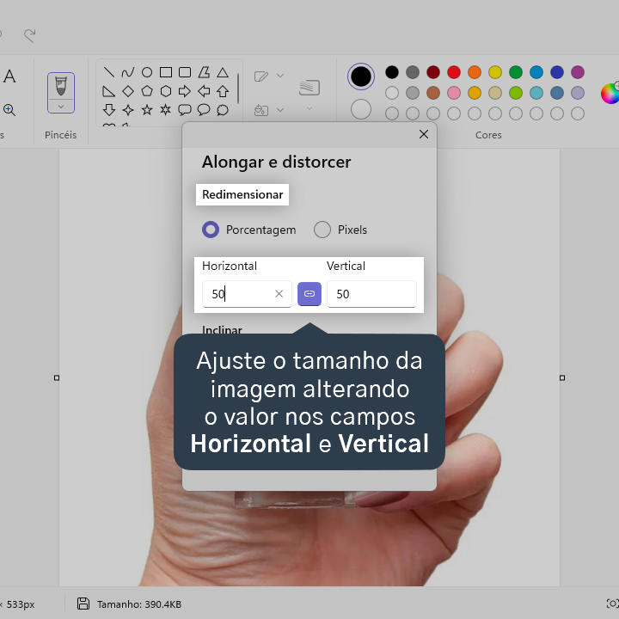Select the five-point star shape

point(147,110)
